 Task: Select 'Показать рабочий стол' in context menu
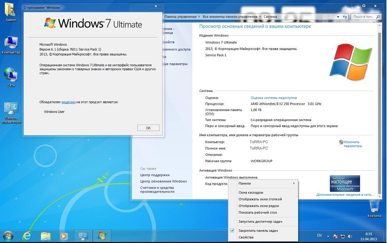(257, 212)
